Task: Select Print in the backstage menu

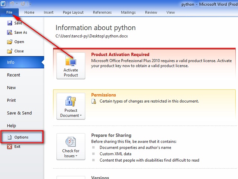Action: (12, 100)
